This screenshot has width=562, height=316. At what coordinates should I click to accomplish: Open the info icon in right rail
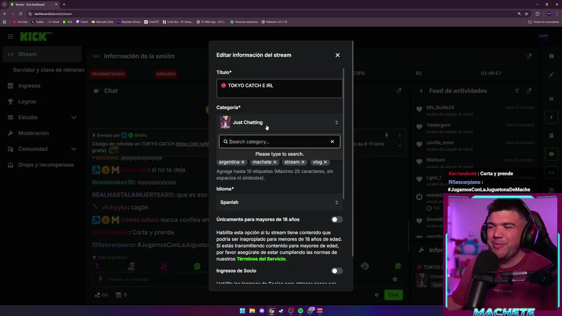pyautogui.click(x=551, y=56)
